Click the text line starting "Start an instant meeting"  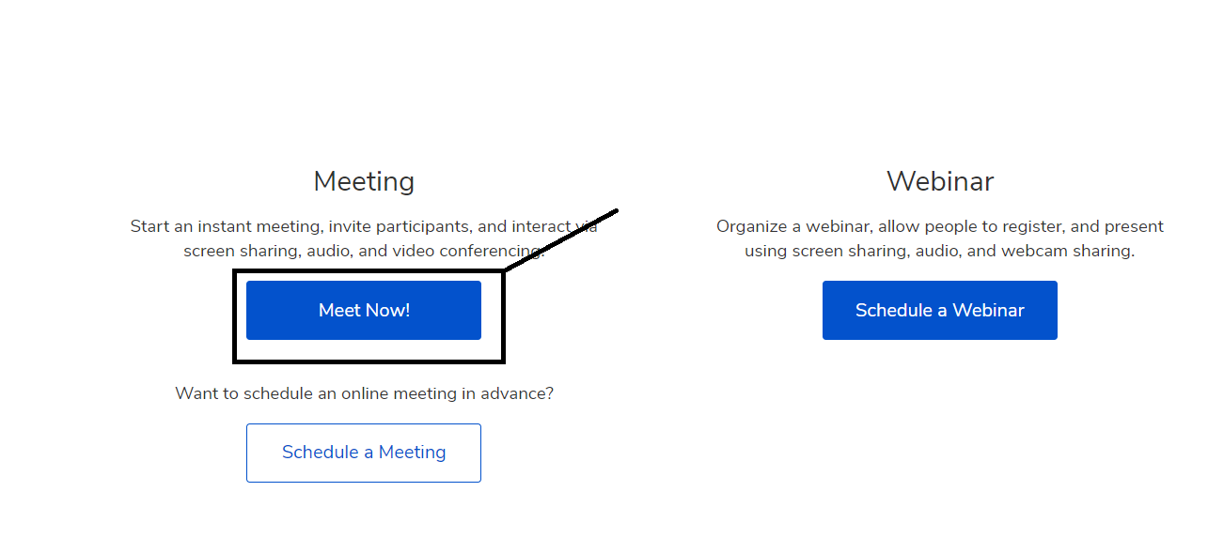click(362, 226)
